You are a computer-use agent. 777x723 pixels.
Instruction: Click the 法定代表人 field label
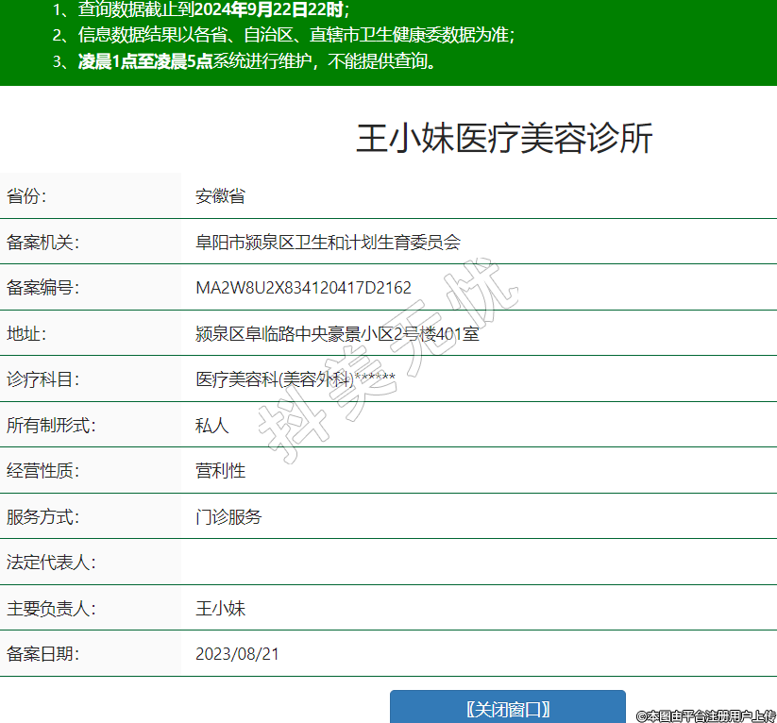[x=51, y=563]
